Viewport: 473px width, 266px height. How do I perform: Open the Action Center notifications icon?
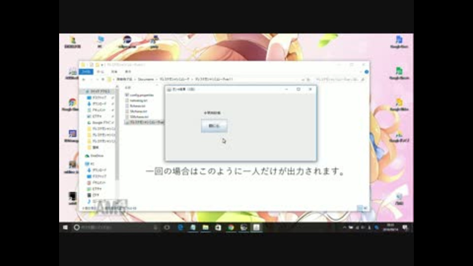[405, 228]
